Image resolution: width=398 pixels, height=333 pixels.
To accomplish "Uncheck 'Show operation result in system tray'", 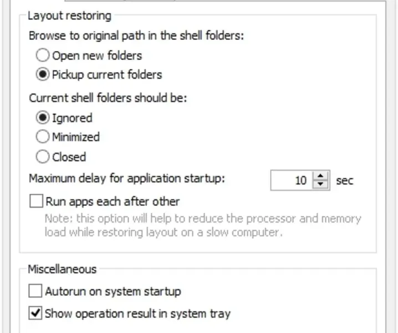I will [x=35, y=314].
